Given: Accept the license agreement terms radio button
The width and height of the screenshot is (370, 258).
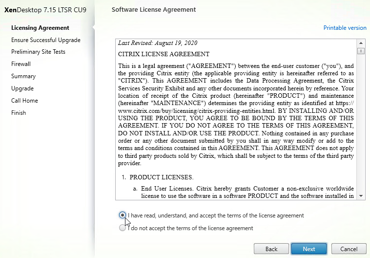Looking at the screenshot, I should [x=122, y=215].
